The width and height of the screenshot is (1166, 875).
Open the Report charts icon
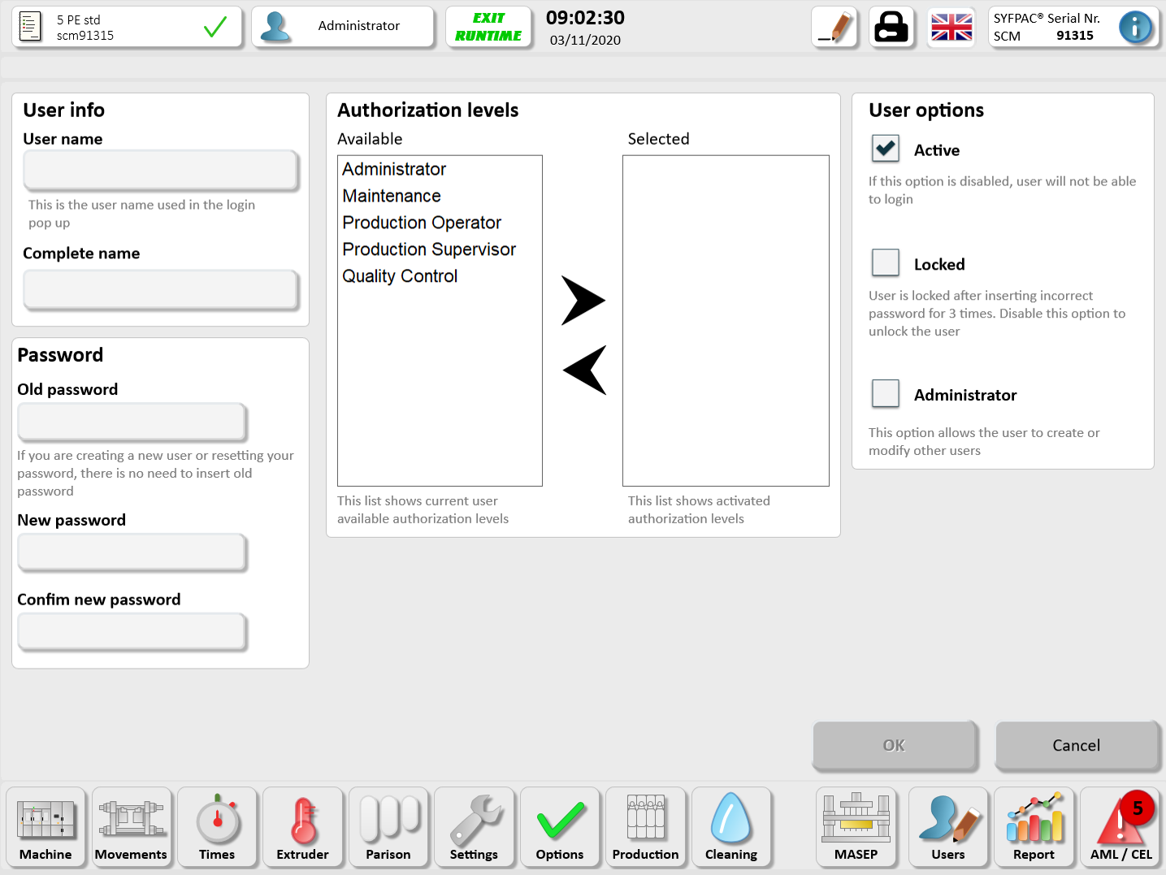point(1034,826)
